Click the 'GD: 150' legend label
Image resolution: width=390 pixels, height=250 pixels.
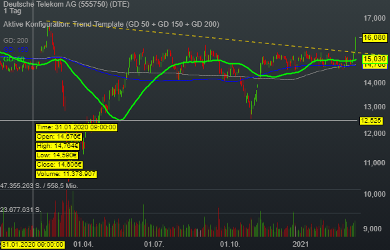(16, 50)
